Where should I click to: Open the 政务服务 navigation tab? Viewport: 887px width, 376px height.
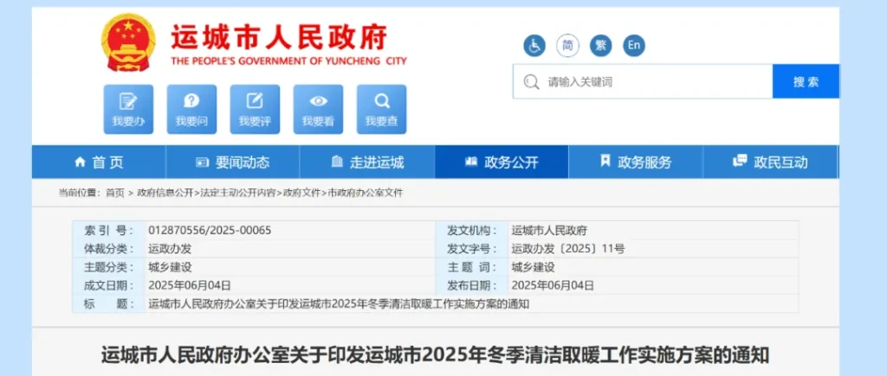coord(636,163)
